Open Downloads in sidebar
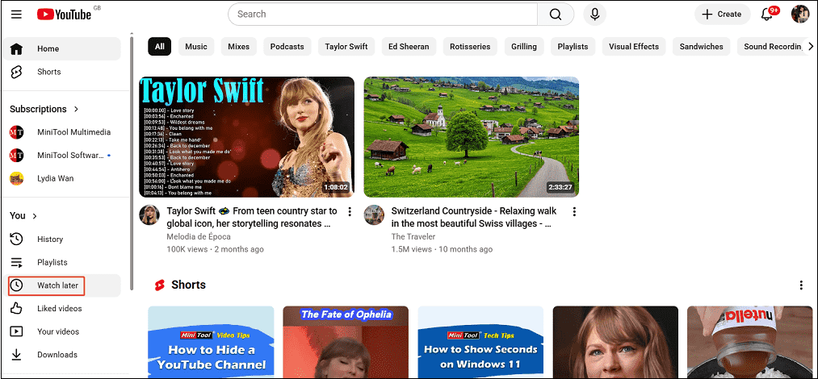This screenshot has height=379, width=818. point(61,355)
